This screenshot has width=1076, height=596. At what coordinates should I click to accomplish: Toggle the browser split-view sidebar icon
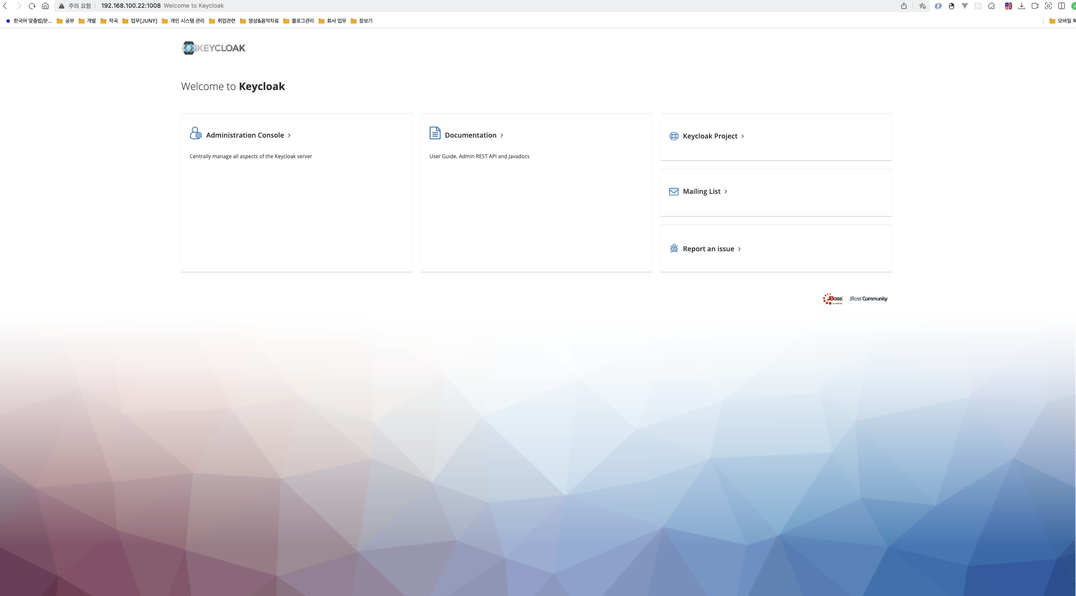click(x=1061, y=6)
